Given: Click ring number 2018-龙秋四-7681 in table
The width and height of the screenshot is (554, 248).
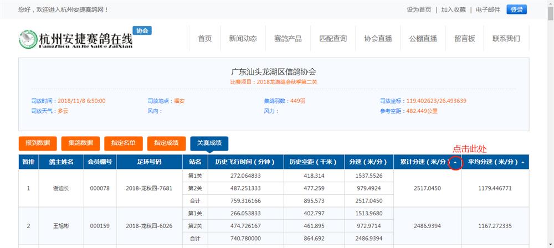Looking at the screenshot, I should click(x=149, y=188).
